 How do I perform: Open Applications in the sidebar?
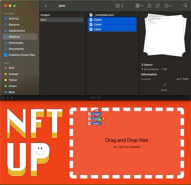coord(20,31)
